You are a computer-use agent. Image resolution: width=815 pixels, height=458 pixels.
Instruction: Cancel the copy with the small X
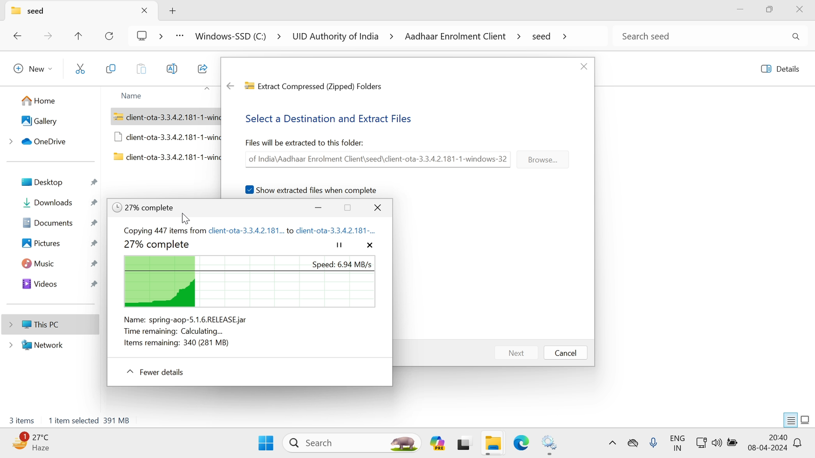tap(370, 245)
